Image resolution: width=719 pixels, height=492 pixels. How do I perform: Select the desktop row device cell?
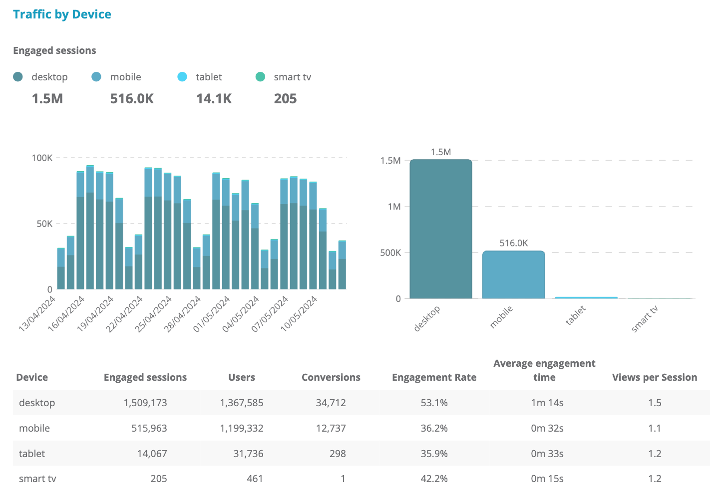37,403
